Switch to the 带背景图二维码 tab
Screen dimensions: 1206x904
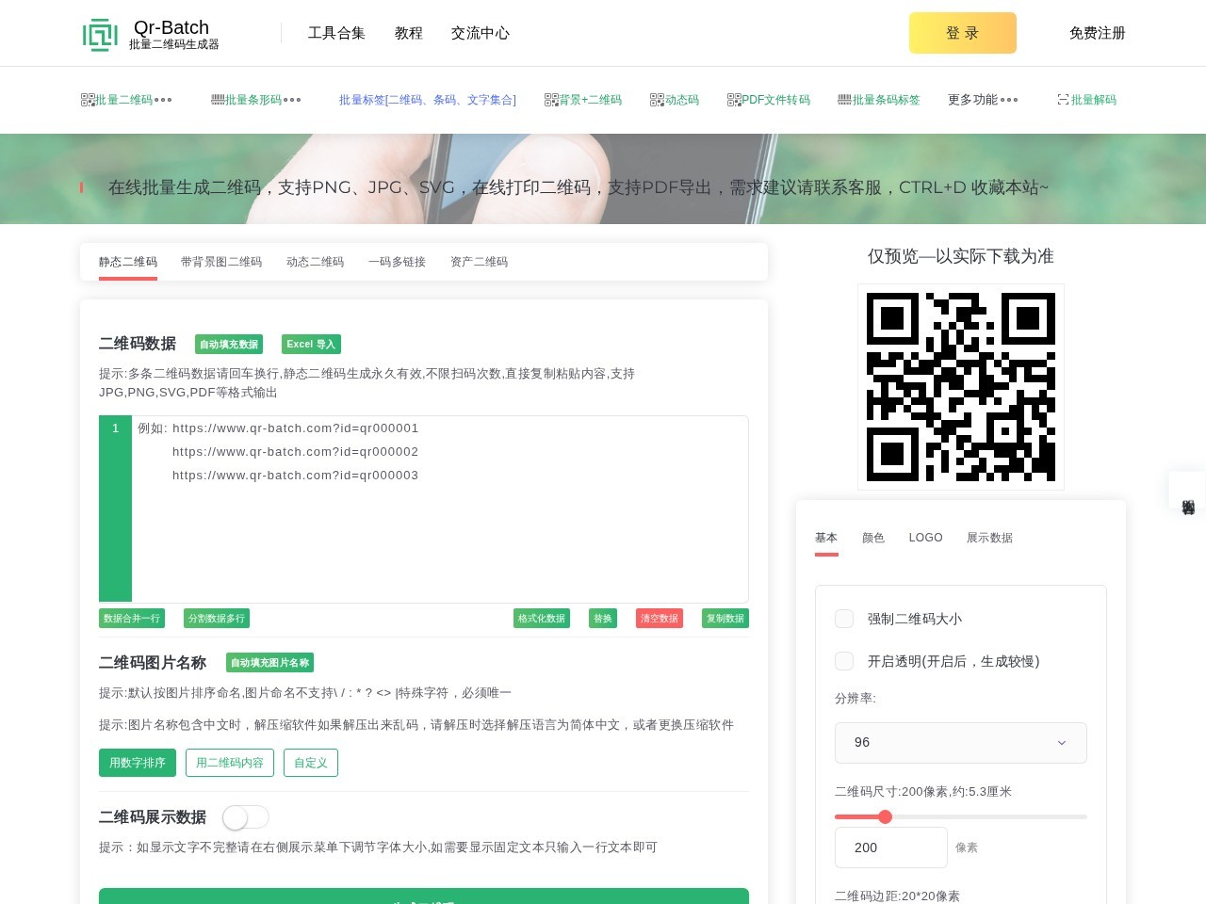tap(221, 262)
